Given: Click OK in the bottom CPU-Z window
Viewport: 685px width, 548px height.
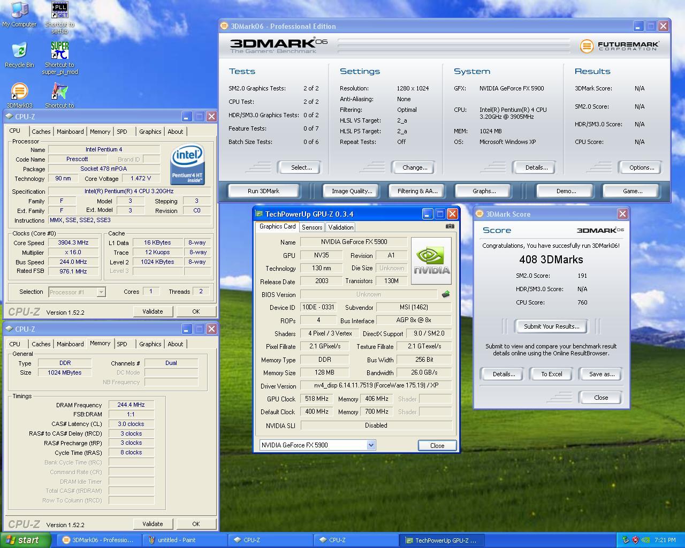Looking at the screenshot, I should (x=196, y=524).
